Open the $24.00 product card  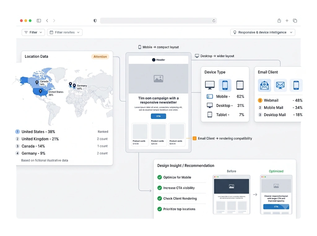(177, 135)
